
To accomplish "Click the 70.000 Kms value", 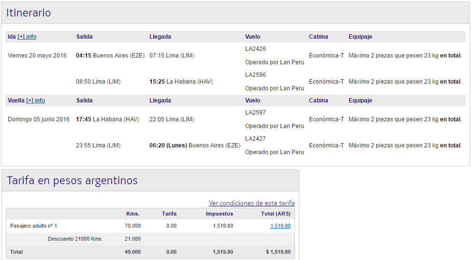I will [x=133, y=226].
